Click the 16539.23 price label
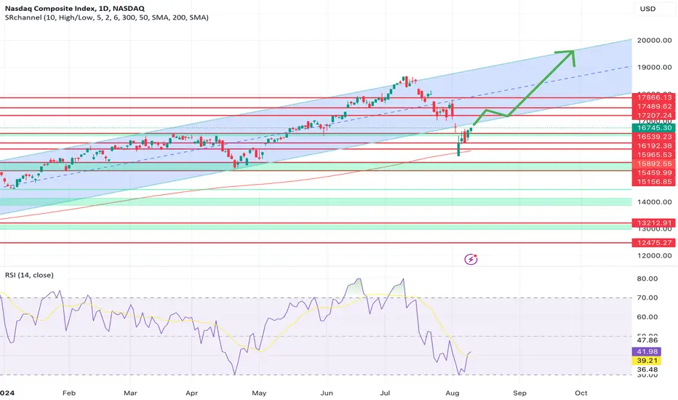Screen dimensions: 678x400 tap(654, 137)
